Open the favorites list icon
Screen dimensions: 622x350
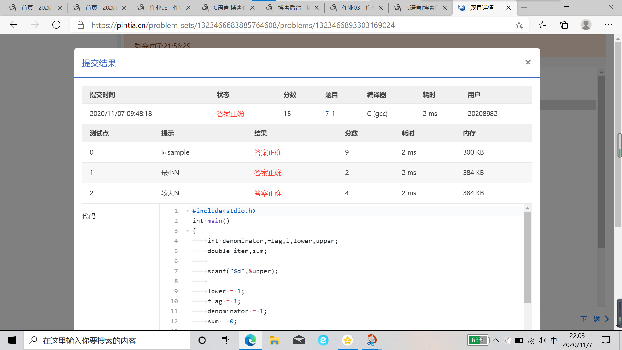(543, 25)
